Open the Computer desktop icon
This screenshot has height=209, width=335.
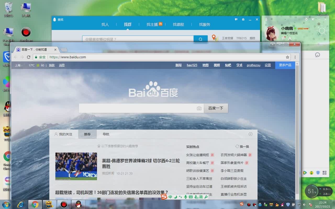click(26, 9)
